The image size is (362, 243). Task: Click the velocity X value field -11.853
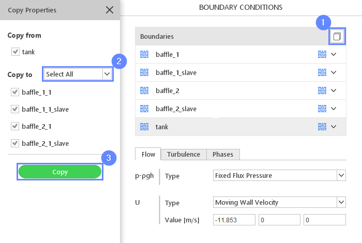click(234, 220)
